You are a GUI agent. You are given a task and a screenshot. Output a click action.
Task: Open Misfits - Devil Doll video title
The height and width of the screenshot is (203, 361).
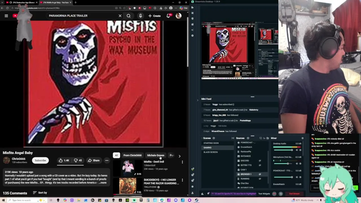pyautogui.click(x=154, y=162)
